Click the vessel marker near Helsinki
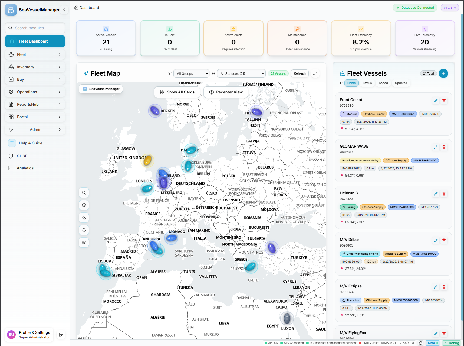Screen dimensions: 464x346 point(256,112)
